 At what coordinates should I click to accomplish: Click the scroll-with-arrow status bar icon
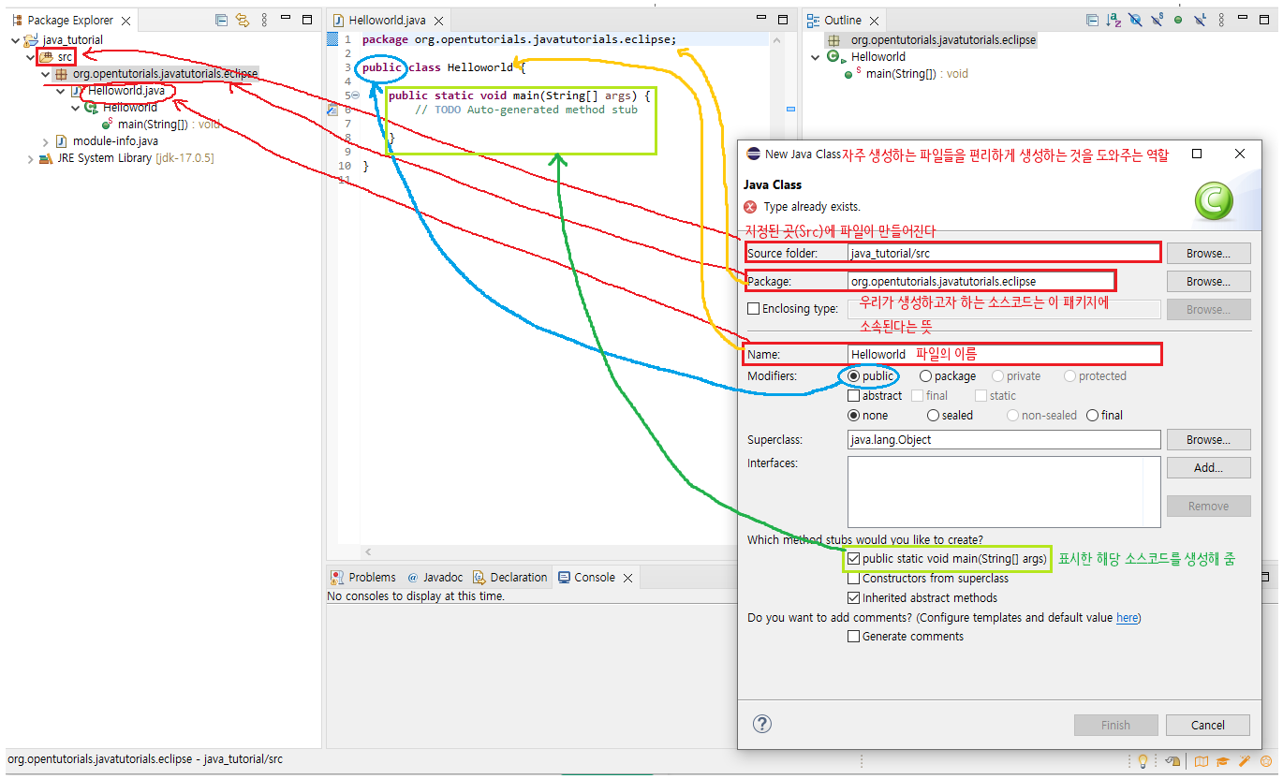pyautogui.click(x=1174, y=760)
